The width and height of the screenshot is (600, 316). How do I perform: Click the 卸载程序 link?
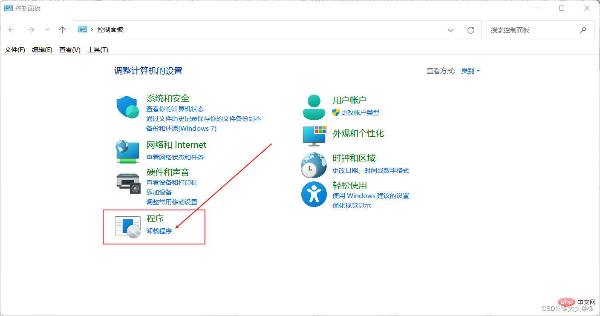[159, 231]
